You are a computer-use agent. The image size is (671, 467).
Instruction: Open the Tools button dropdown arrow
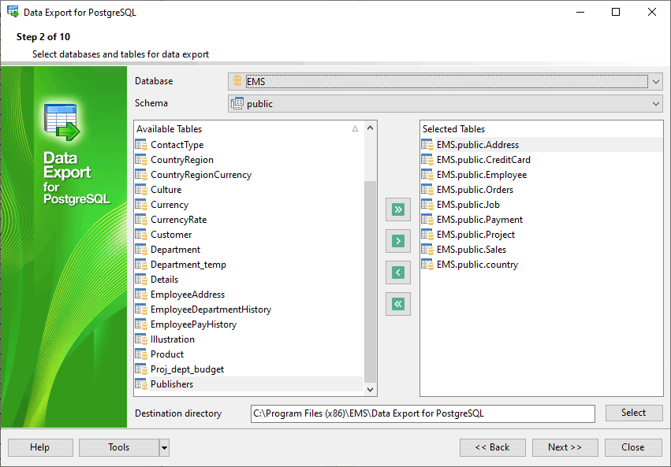tap(164, 447)
